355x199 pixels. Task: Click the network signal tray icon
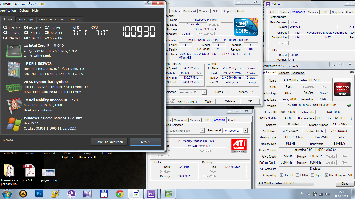(321, 194)
